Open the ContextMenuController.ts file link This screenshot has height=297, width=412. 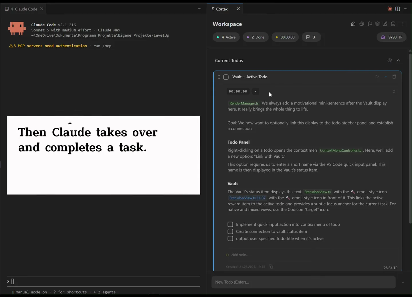pyautogui.click(x=340, y=150)
